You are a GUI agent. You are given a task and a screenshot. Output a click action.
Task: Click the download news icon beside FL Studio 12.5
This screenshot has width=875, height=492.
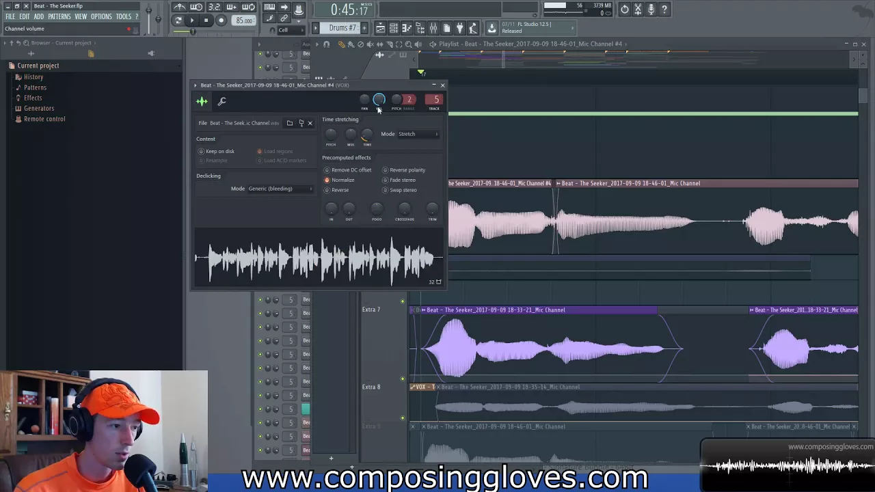click(492, 28)
